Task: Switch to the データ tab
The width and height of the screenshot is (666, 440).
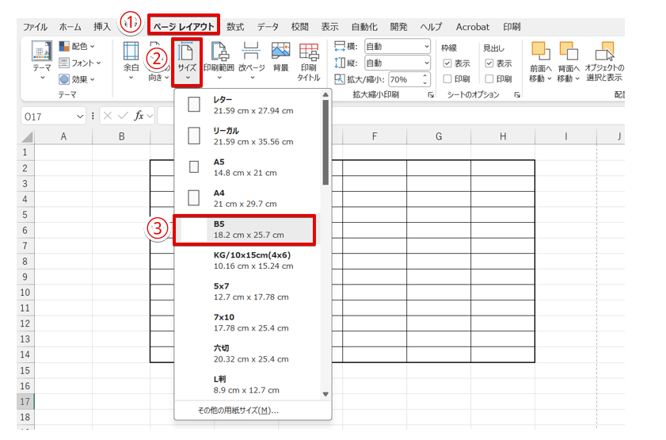Action: coord(268,27)
